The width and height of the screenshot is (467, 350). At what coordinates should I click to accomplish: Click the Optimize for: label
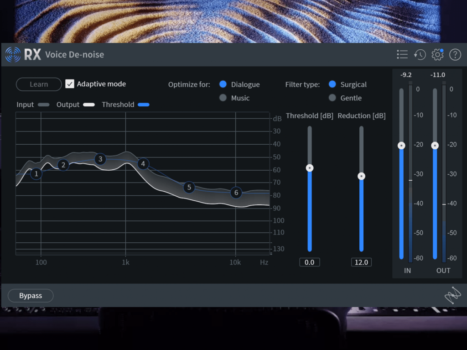[189, 85]
